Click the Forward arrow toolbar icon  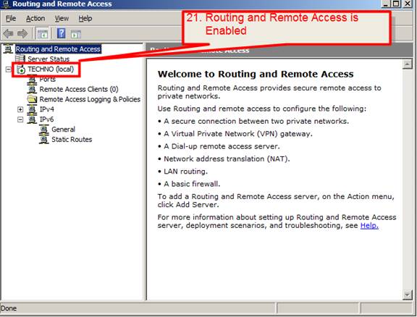click(22, 33)
